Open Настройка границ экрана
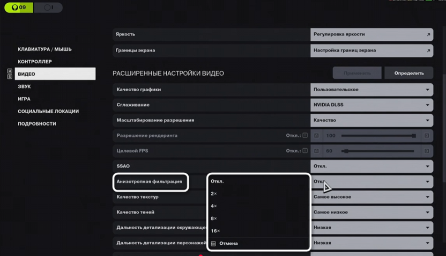Screen dimensions: 446x256 [x=372, y=50]
